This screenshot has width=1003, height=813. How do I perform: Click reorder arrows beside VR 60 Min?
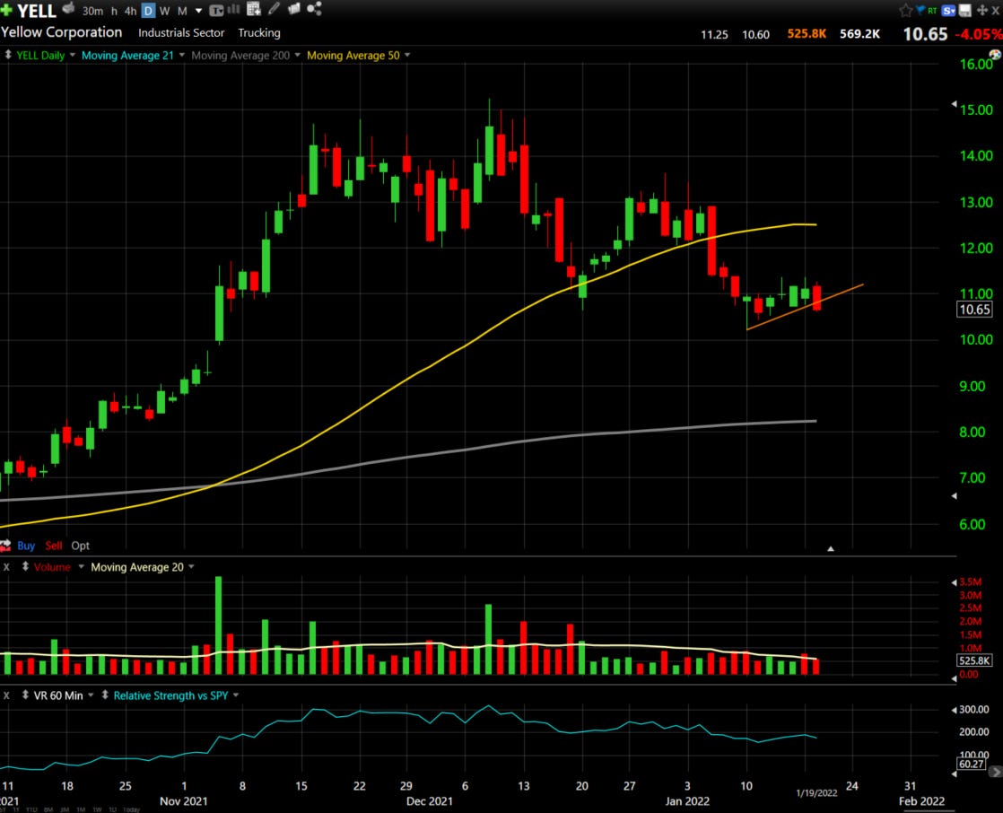pyautogui.click(x=25, y=695)
